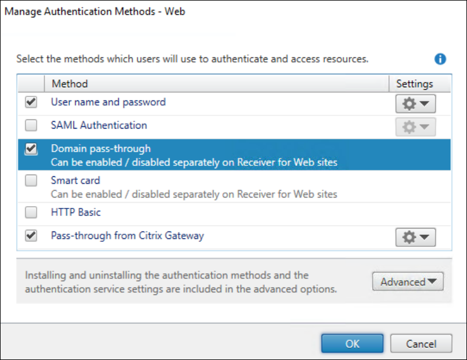Enable SAML Authentication
Image resolution: width=467 pixels, height=360 pixels.
coord(31,125)
